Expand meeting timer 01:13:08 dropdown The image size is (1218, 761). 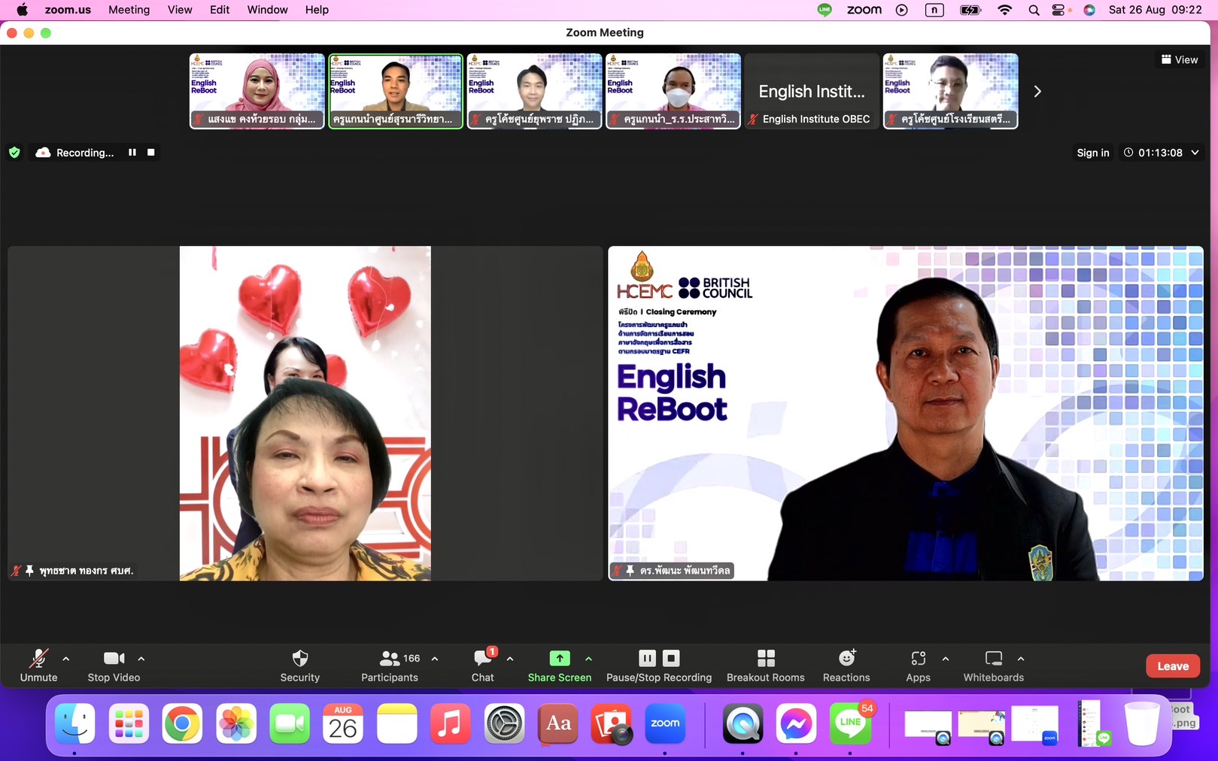(x=1195, y=153)
